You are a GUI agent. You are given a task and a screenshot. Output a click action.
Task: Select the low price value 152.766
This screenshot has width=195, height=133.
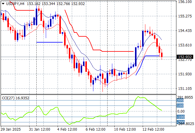click(63, 4)
